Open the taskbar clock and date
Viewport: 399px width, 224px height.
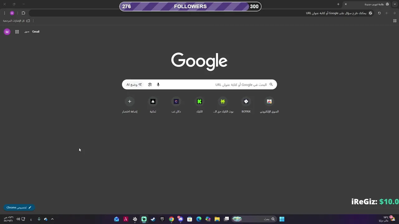point(8,219)
